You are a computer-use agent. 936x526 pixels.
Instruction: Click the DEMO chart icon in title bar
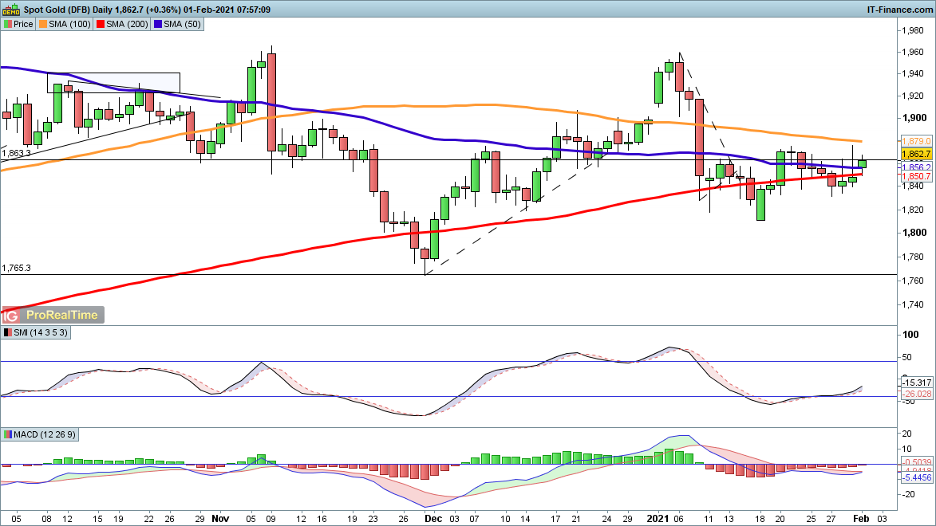pyautogui.click(x=10, y=10)
